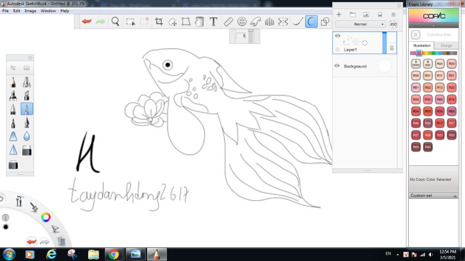The image size is (465, 261).
Task: Select the rectangular Selection tool
Action: tap(130, 22)
